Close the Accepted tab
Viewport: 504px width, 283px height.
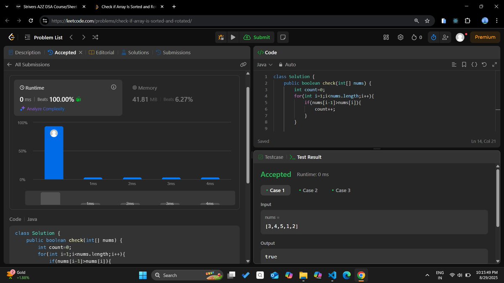click(x=81, y=53)
